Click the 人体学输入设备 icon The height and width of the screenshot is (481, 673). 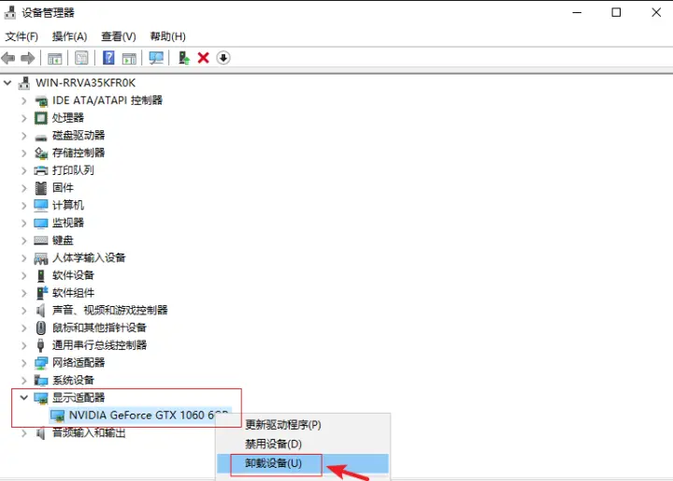[x=41, y=258]
